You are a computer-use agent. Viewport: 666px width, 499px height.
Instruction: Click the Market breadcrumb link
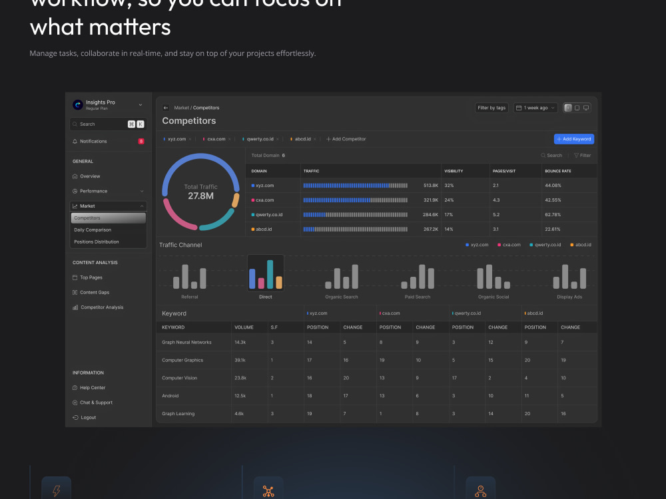[181, 108]
